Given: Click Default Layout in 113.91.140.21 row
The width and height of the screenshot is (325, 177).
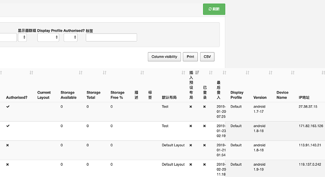Looking at the screenshot, I should [173, 145].
